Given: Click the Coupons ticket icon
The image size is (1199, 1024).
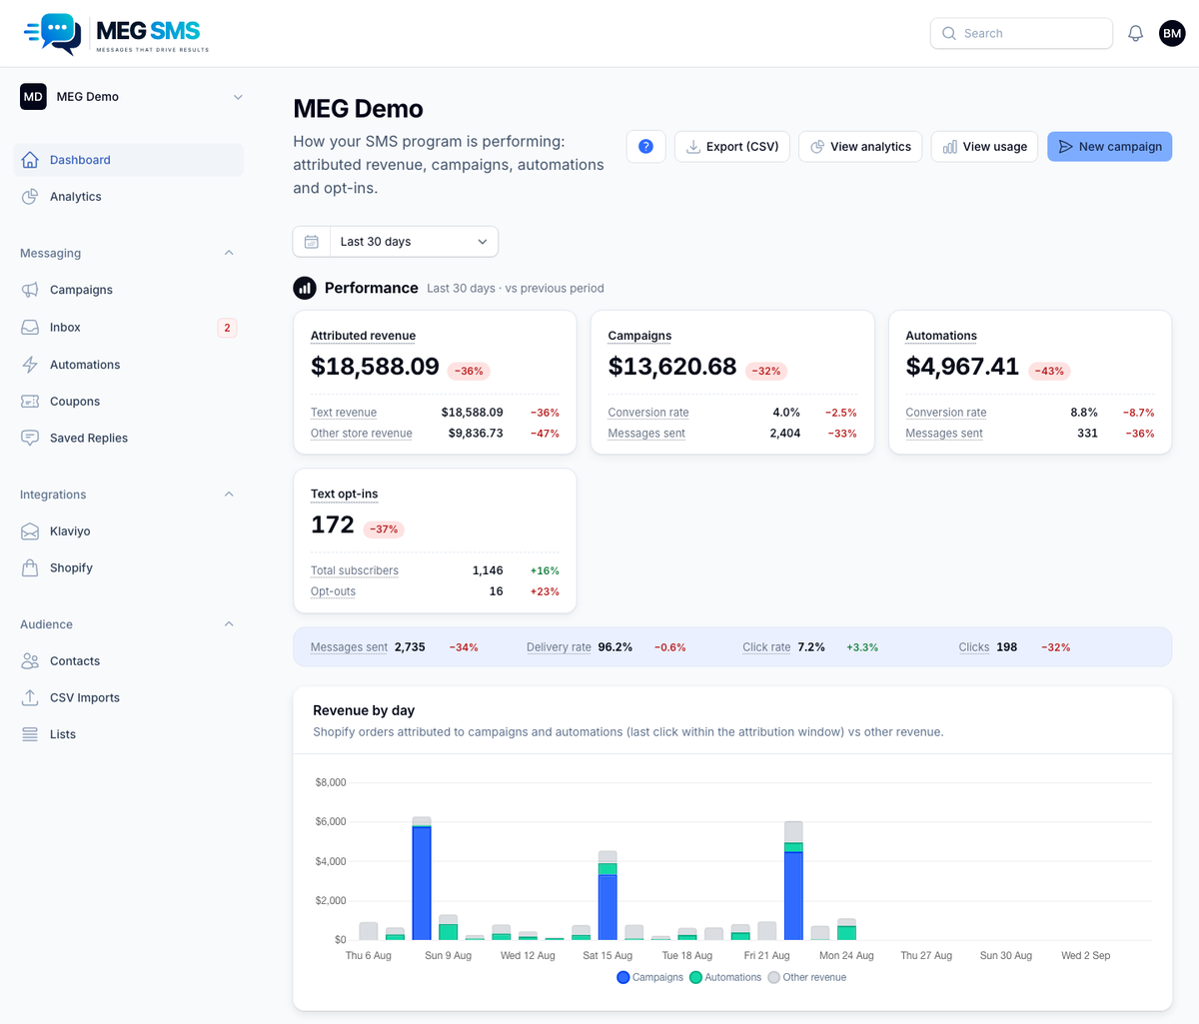Looking at the screenshot, I should pyautogui.click(x=30, y=402).
